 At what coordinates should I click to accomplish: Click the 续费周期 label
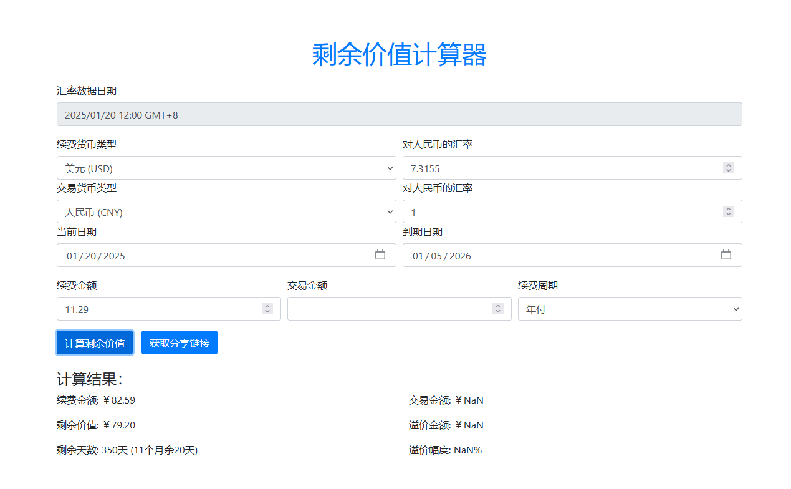tap(538, 285)
